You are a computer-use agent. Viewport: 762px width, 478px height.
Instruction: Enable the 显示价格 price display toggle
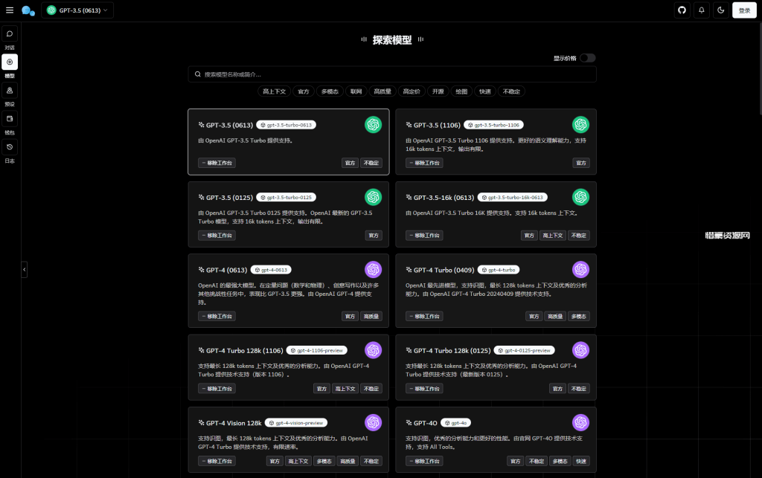pyautogui.click(x=587, y=57)
